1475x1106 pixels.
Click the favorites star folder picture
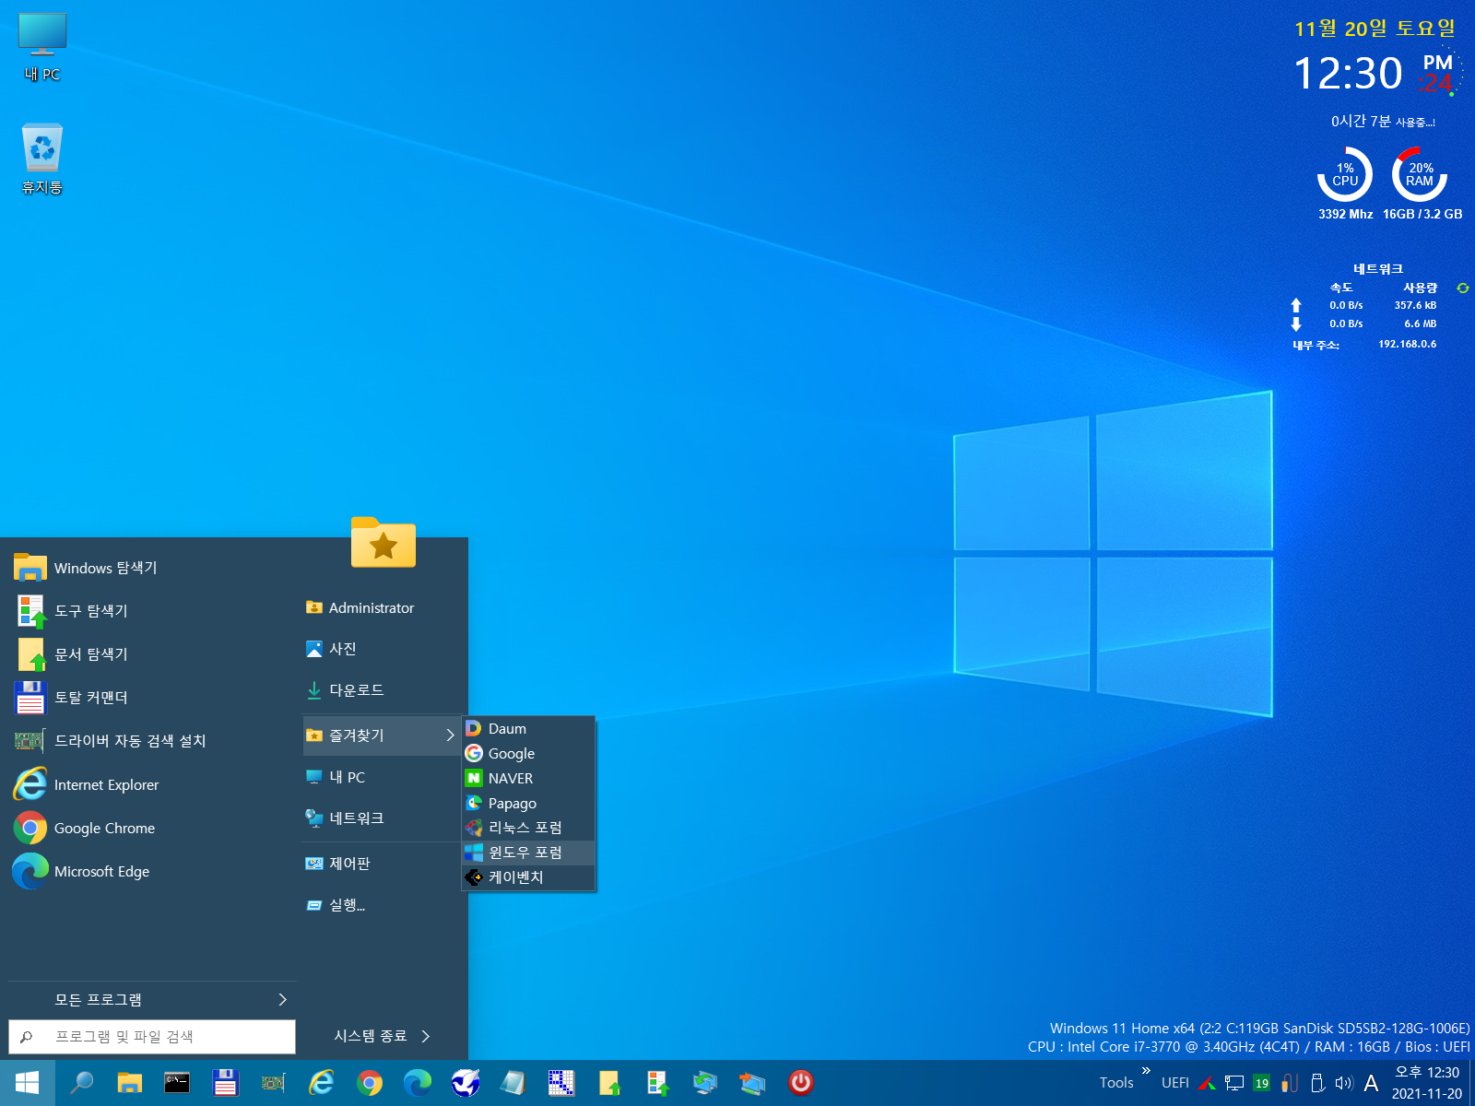383,542
